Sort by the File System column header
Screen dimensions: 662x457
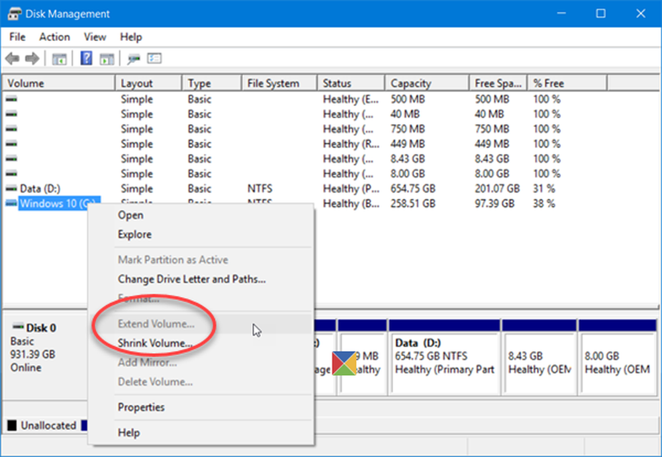click(x=273, y=83)
